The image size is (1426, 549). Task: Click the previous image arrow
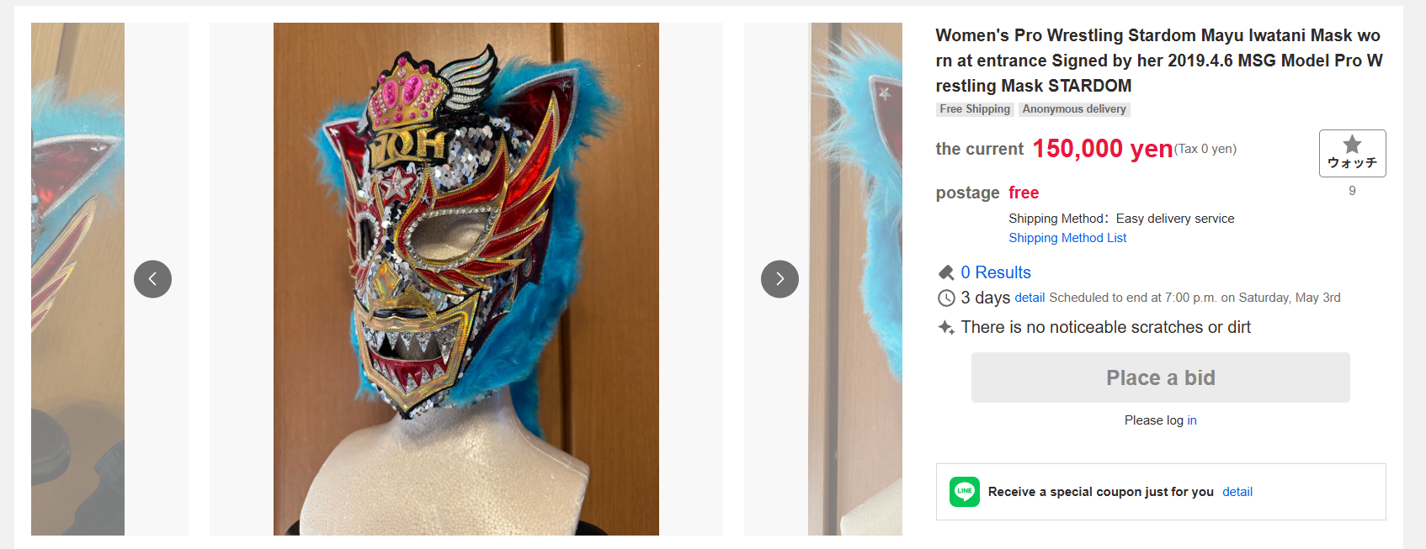pyautogui.click(x=152, y=279)
